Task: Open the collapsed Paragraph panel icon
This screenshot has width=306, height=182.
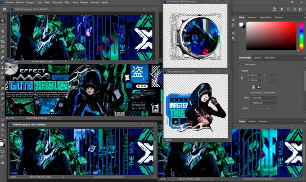Action: pos(233,39)
